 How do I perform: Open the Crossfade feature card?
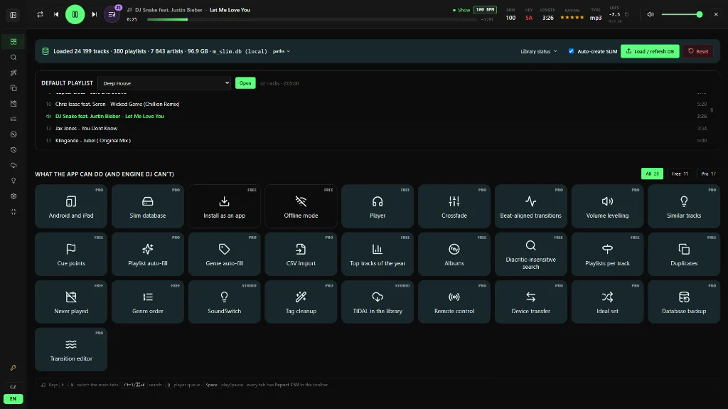point(454,206)
